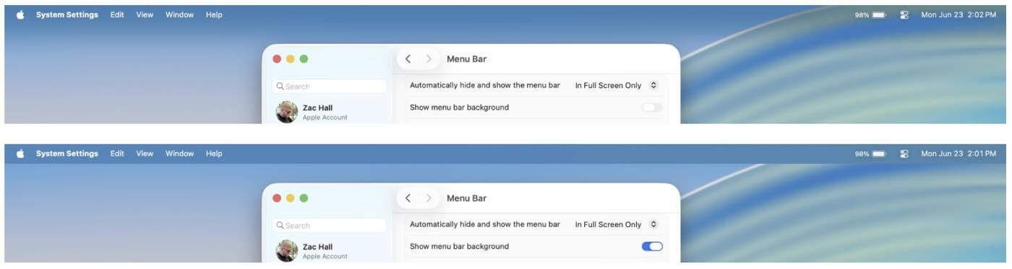1012x269 pixels.
Task: Open System Settings menu in the 2:01 PM menu bar
Action: [67, 154]
